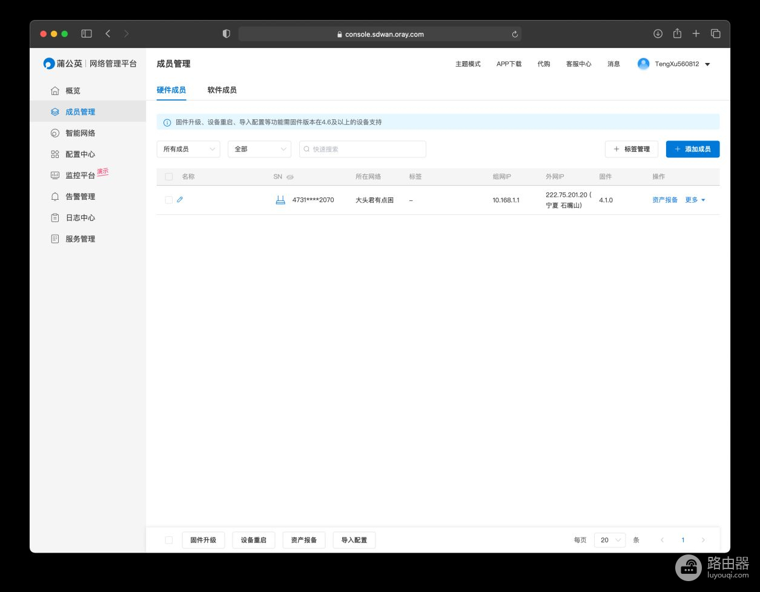Toggle SN visibility eye icon
The width and height of the screenshot is (760, 592).
(x=290, y=177)
